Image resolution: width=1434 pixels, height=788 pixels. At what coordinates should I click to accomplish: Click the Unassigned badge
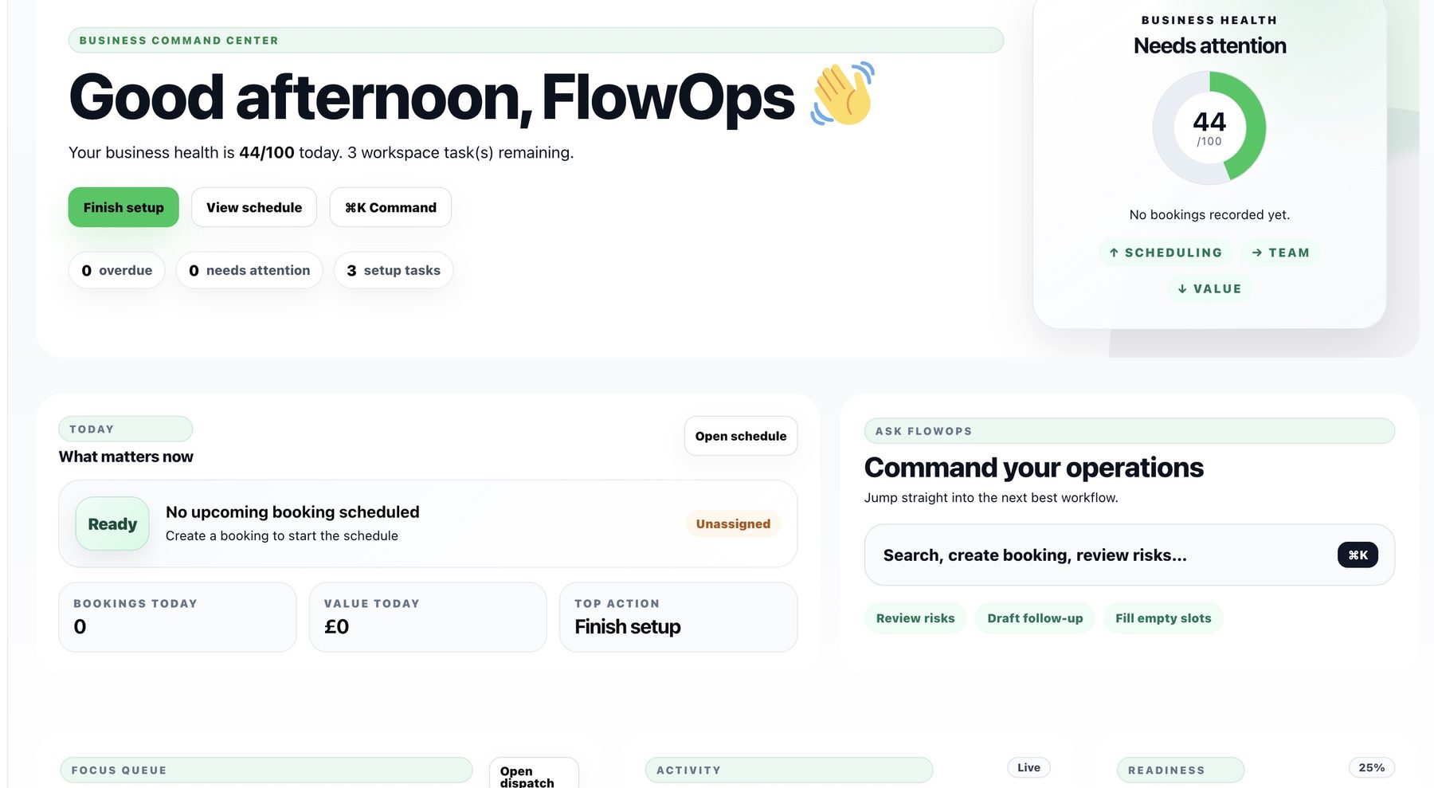[733, 523]
